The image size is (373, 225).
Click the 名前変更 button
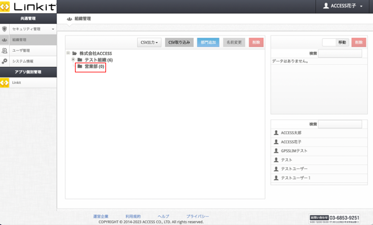(x=234, y=43)
